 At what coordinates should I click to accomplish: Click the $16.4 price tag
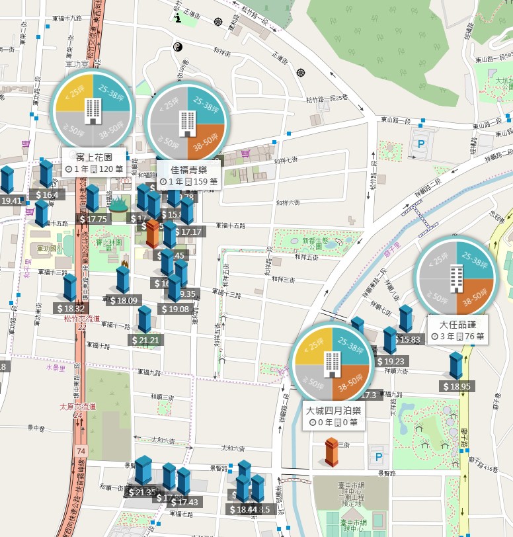point(47,194)
